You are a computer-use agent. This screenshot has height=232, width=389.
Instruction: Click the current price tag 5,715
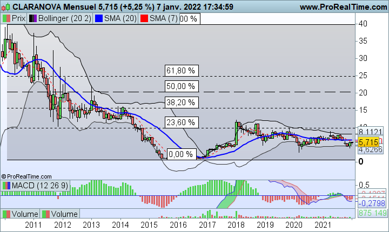[x=368, y=142]
